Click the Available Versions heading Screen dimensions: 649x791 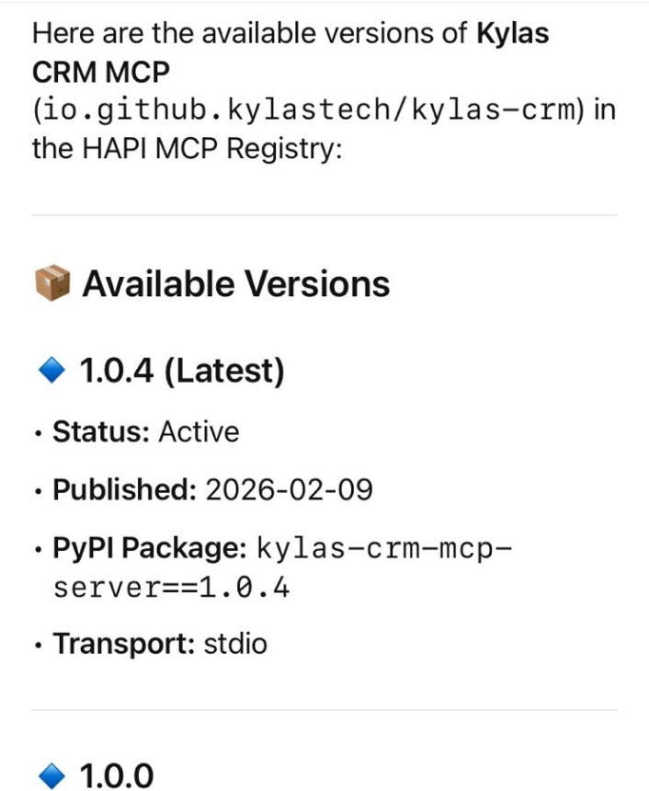point(236,284)
